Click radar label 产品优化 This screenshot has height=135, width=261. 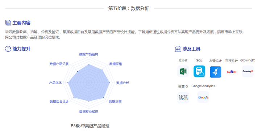click(x=55, y=83)
